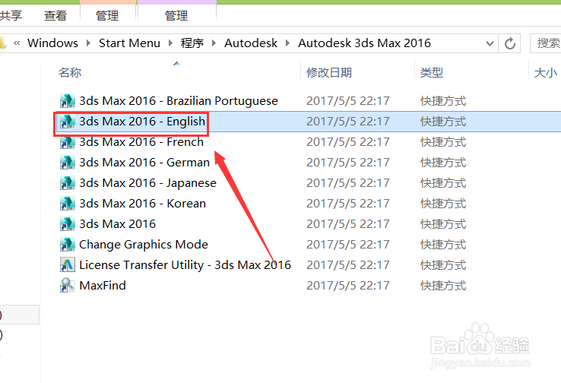This screenshot has height=383, width=561.
Task: Open the address bar history dropdown
Action: pos(490,43)
